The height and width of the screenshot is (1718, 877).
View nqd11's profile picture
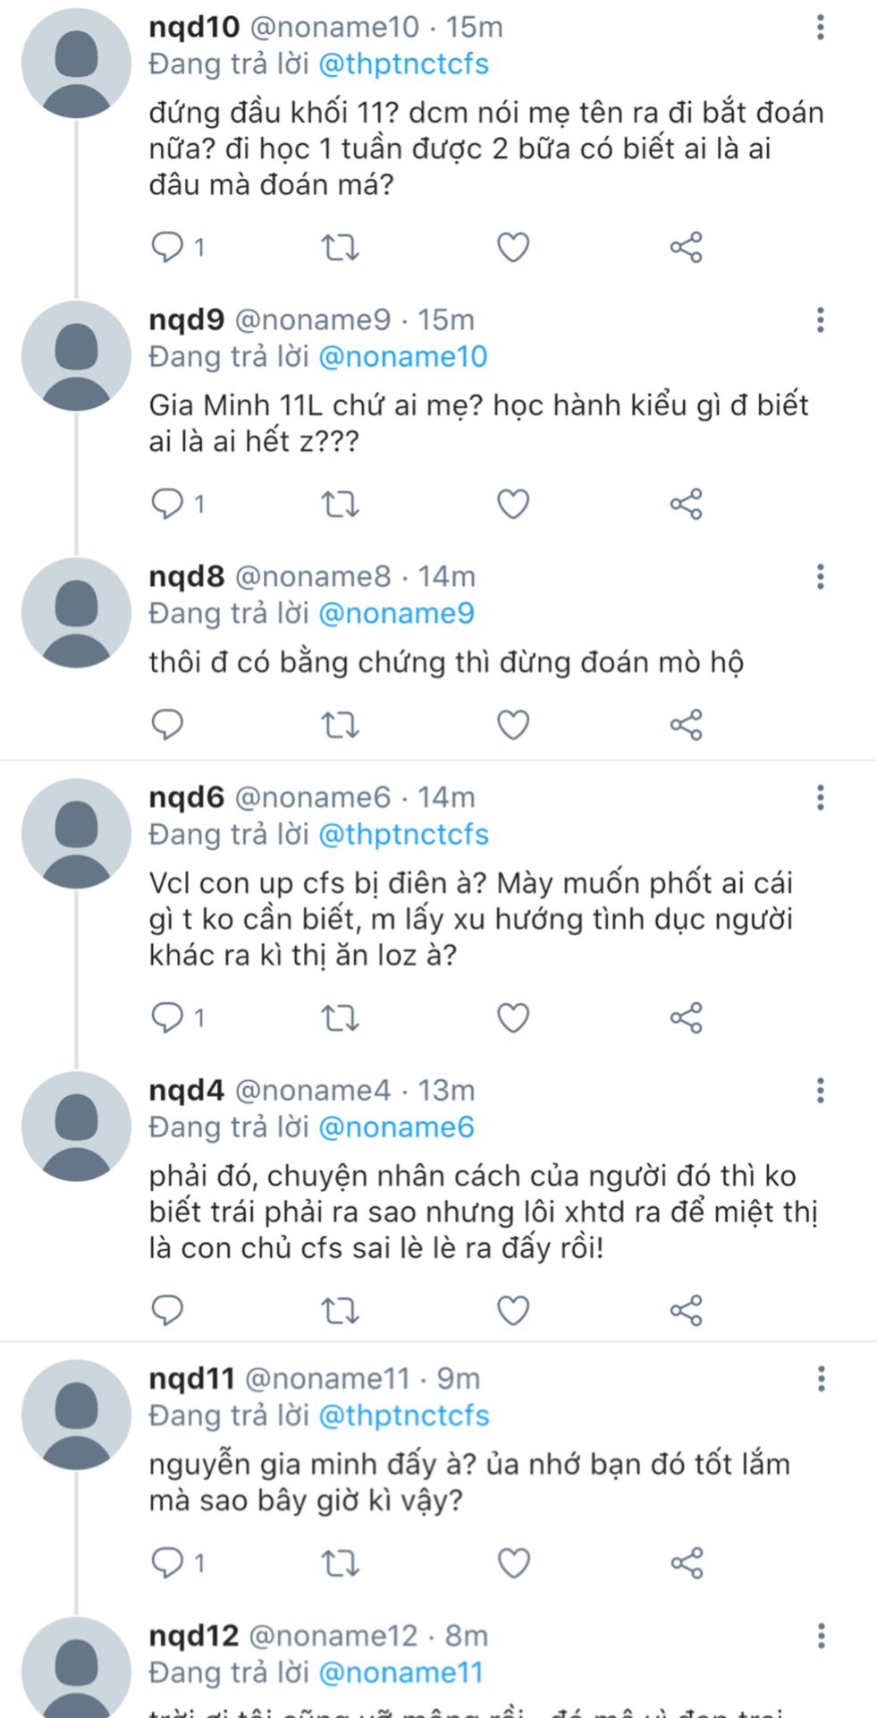[76, 1415]
